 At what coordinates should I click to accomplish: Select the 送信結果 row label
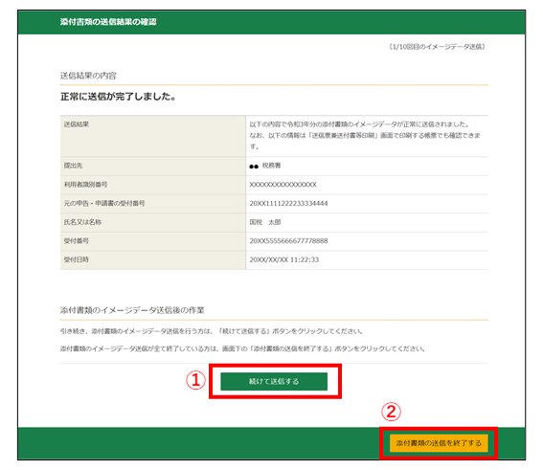point(77,124)
